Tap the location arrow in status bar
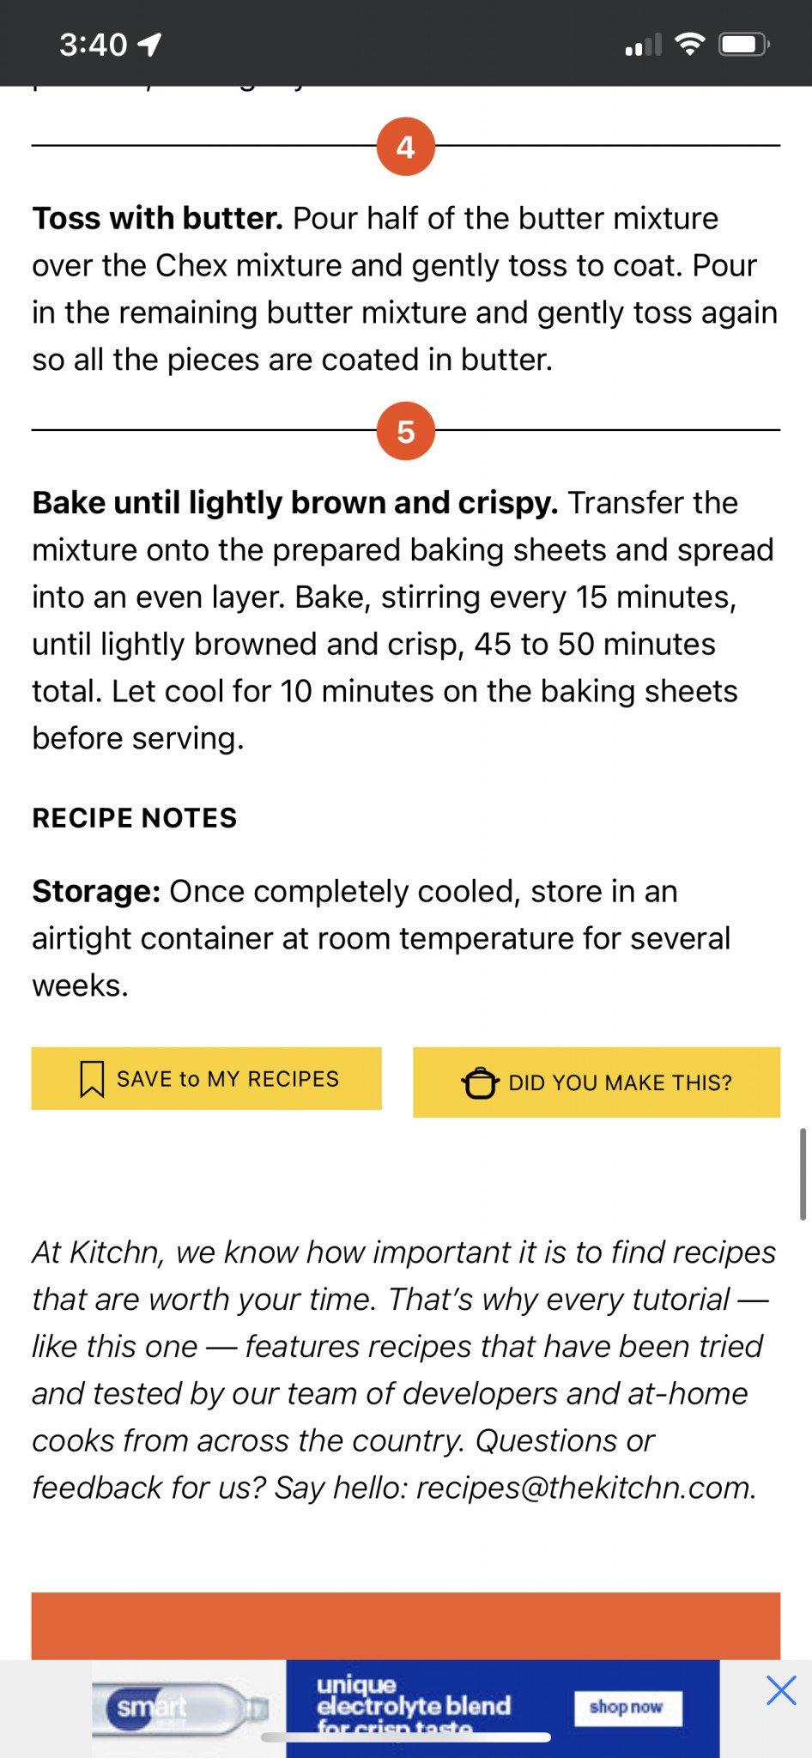 pyautogui.click(x=150, y=44)
